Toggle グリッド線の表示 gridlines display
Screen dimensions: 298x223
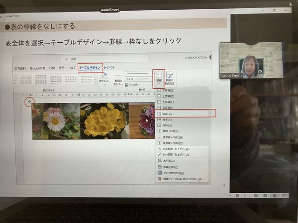173,173
